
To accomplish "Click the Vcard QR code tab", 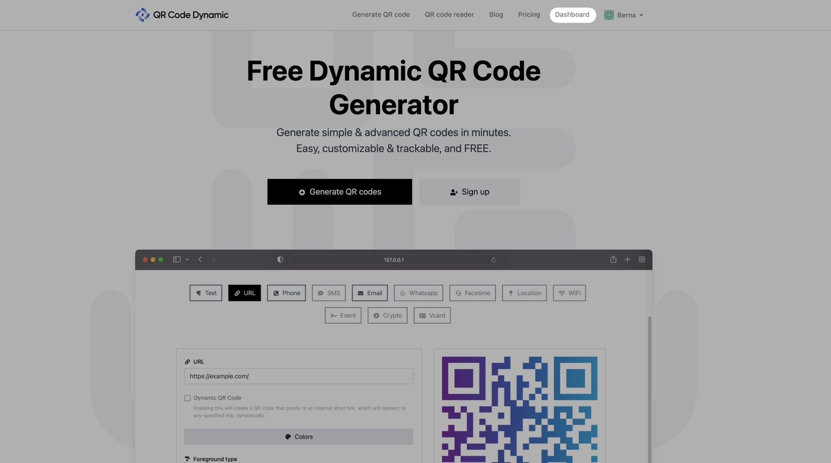I will [432, 315].
